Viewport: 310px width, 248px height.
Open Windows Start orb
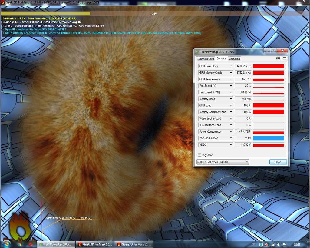coord(6,244)
